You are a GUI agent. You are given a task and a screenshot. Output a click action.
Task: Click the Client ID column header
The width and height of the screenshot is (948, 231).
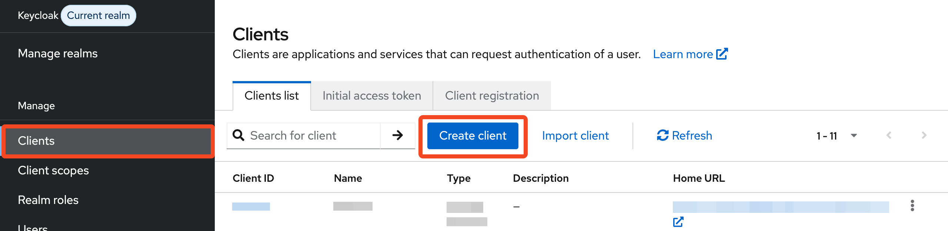[253, 178]
